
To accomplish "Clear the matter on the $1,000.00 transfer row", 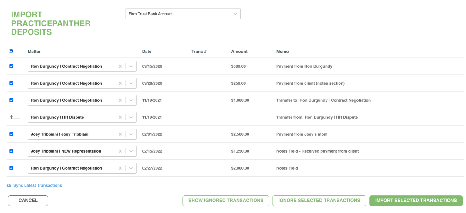I will coord(120,100).
